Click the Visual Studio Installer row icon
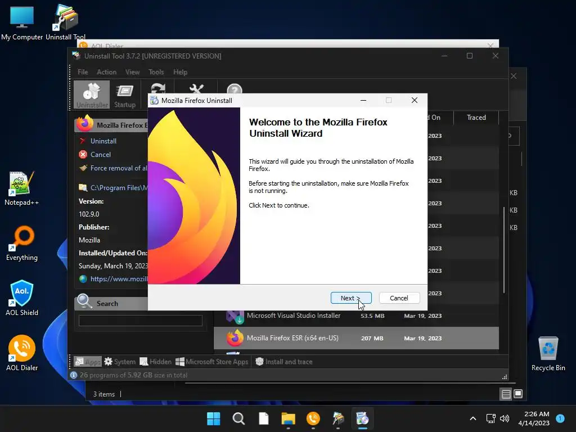This screenshot has width=576, height=432. (x=235, y=316)
